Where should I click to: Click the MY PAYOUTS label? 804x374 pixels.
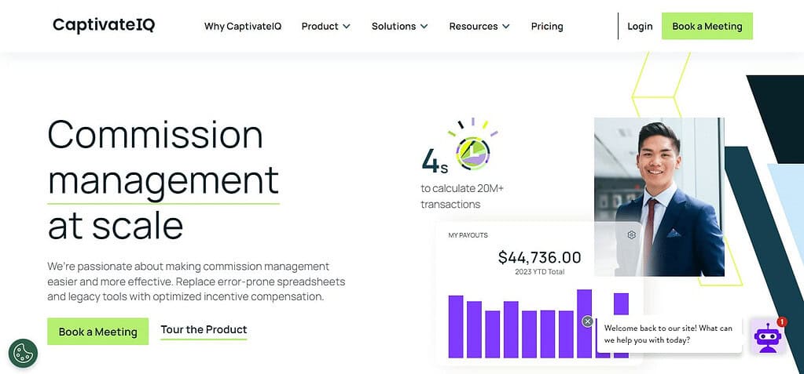click(468, 235)
